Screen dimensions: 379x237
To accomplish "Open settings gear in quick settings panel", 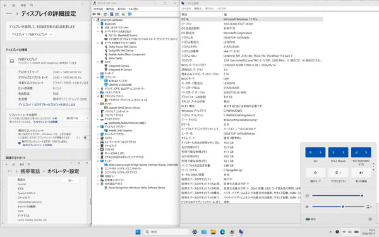I will [x=370, y=219].
